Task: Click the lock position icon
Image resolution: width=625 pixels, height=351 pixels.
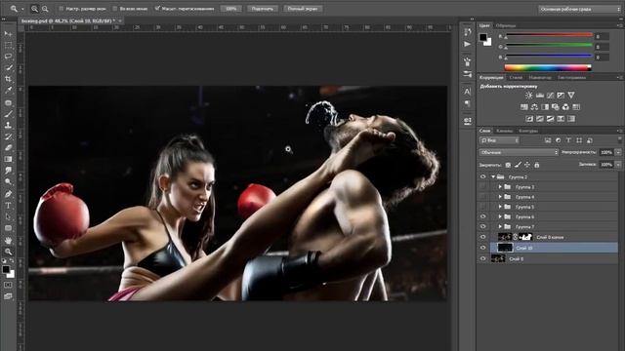Action: click(527, 165)
